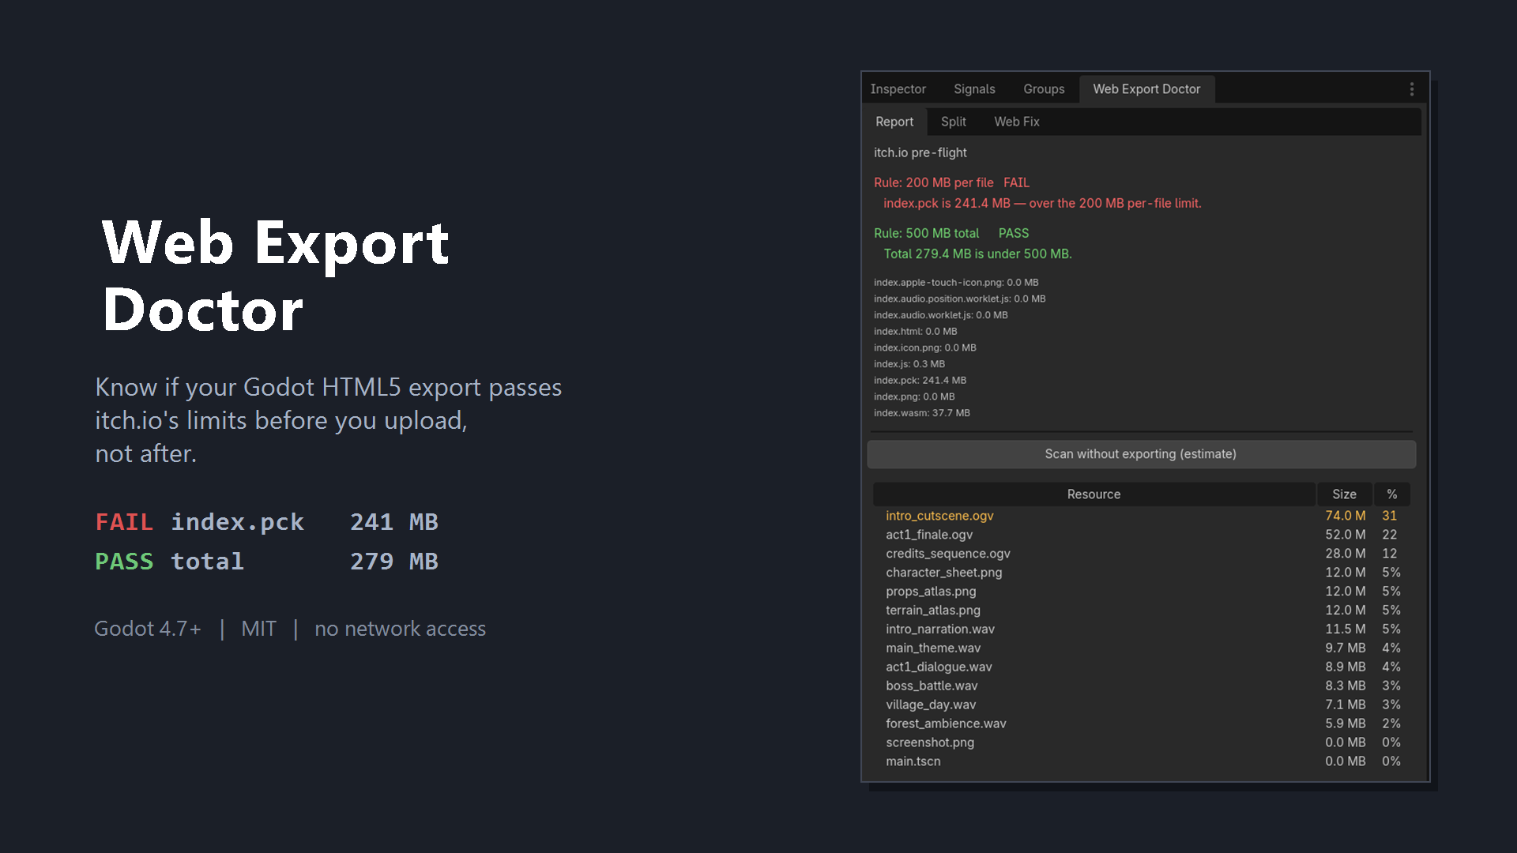Switch to the Signals tab
1517x853 pixels.
pyautogui.click(x=974, y=89)
